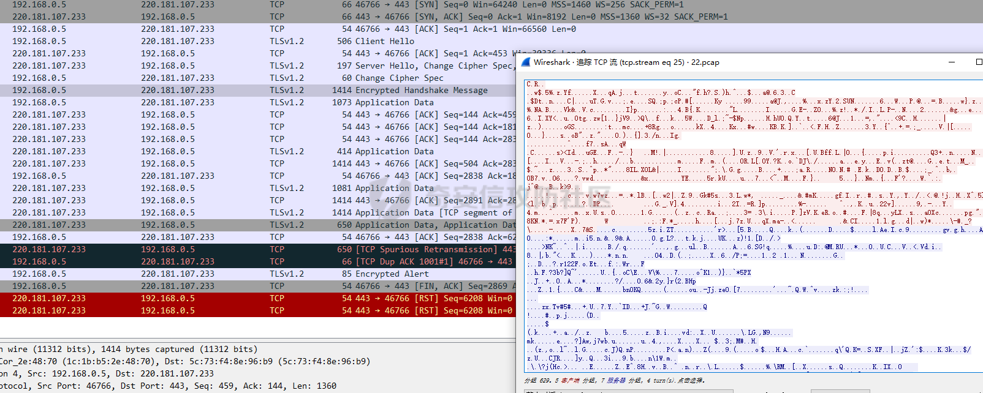Maximize the Follow TCP Stream dialog
The height and width of the screenshot is (393, 983).
[x=978, y=62]
